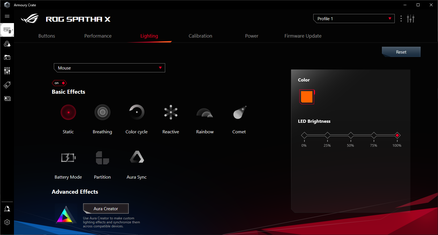Open the Mouse device dropdown
This screenshot has width=438, height=235.
109,68
